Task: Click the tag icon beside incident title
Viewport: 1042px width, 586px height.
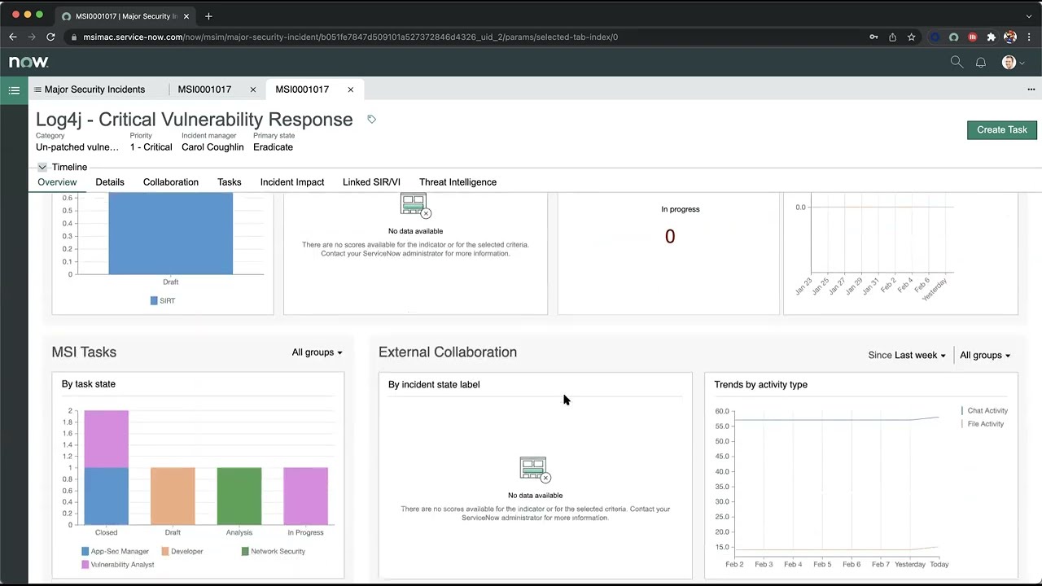Action: 371,120
